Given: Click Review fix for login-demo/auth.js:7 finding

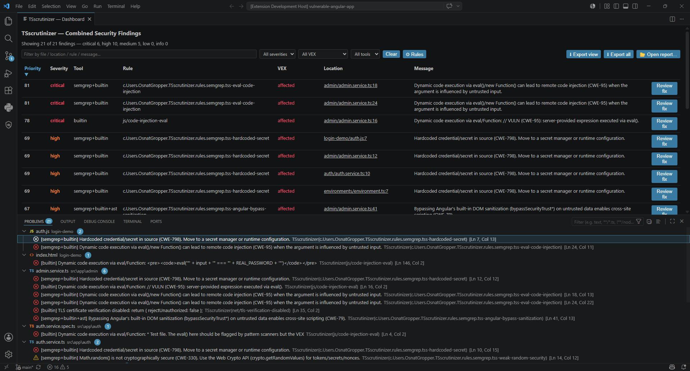Looking at the screenshot, I should coord(664,141).
